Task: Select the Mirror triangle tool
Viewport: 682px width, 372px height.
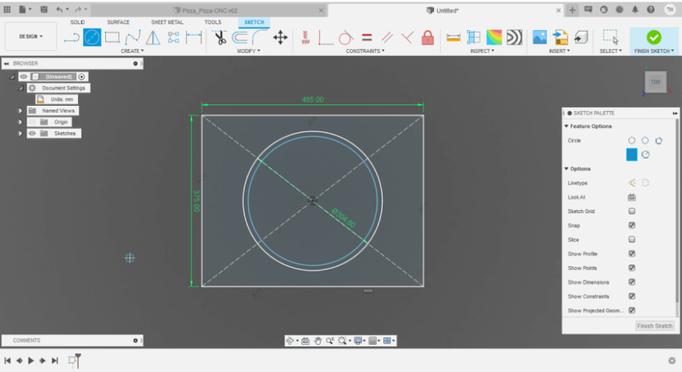Action: (x=153, y=37)
